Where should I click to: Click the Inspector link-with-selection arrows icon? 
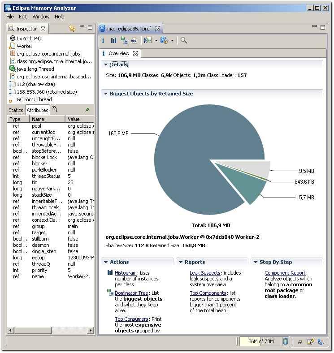(72, 28)
